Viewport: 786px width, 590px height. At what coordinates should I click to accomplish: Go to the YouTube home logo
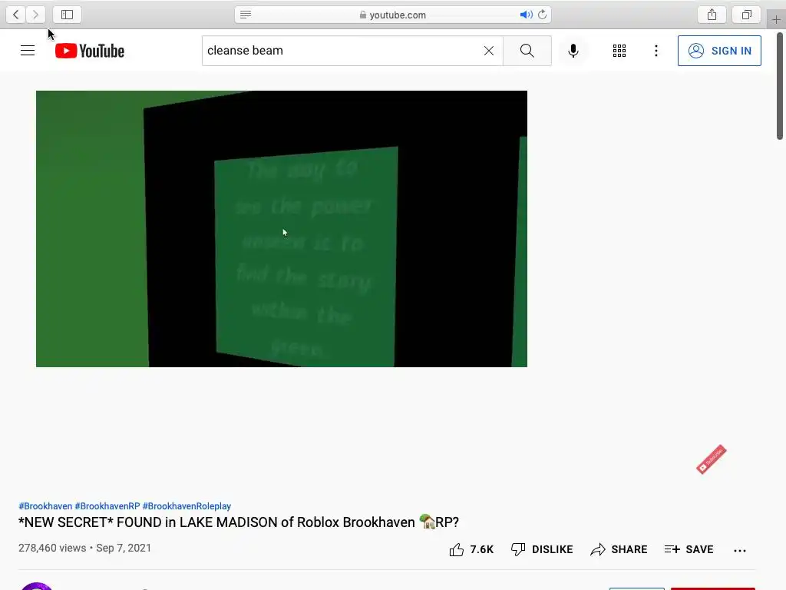90,51
